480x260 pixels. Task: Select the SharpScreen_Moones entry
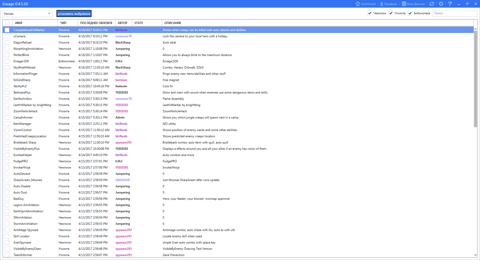pos(28,180)
